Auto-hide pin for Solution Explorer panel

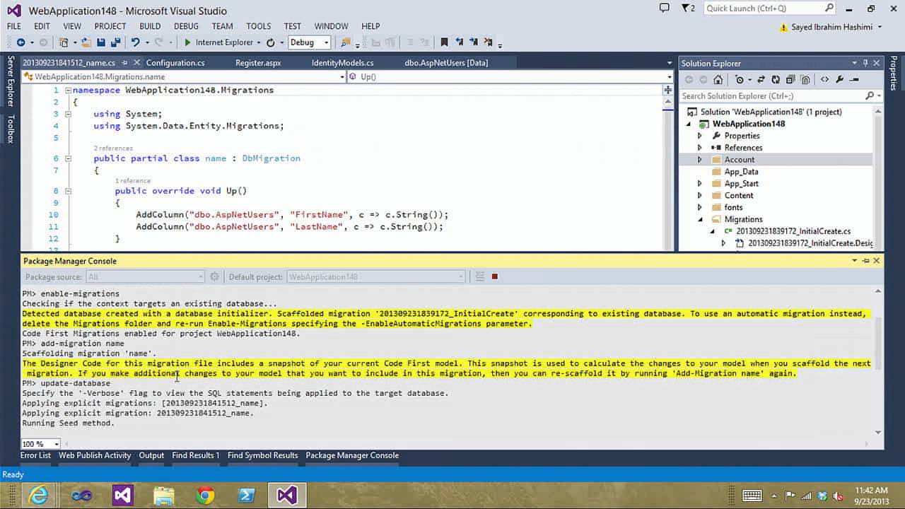coord(866,63)
